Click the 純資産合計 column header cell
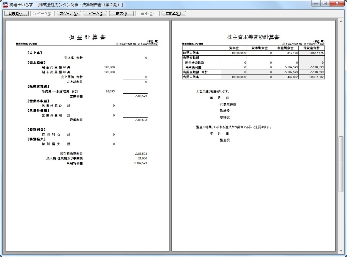 [311, 48]
